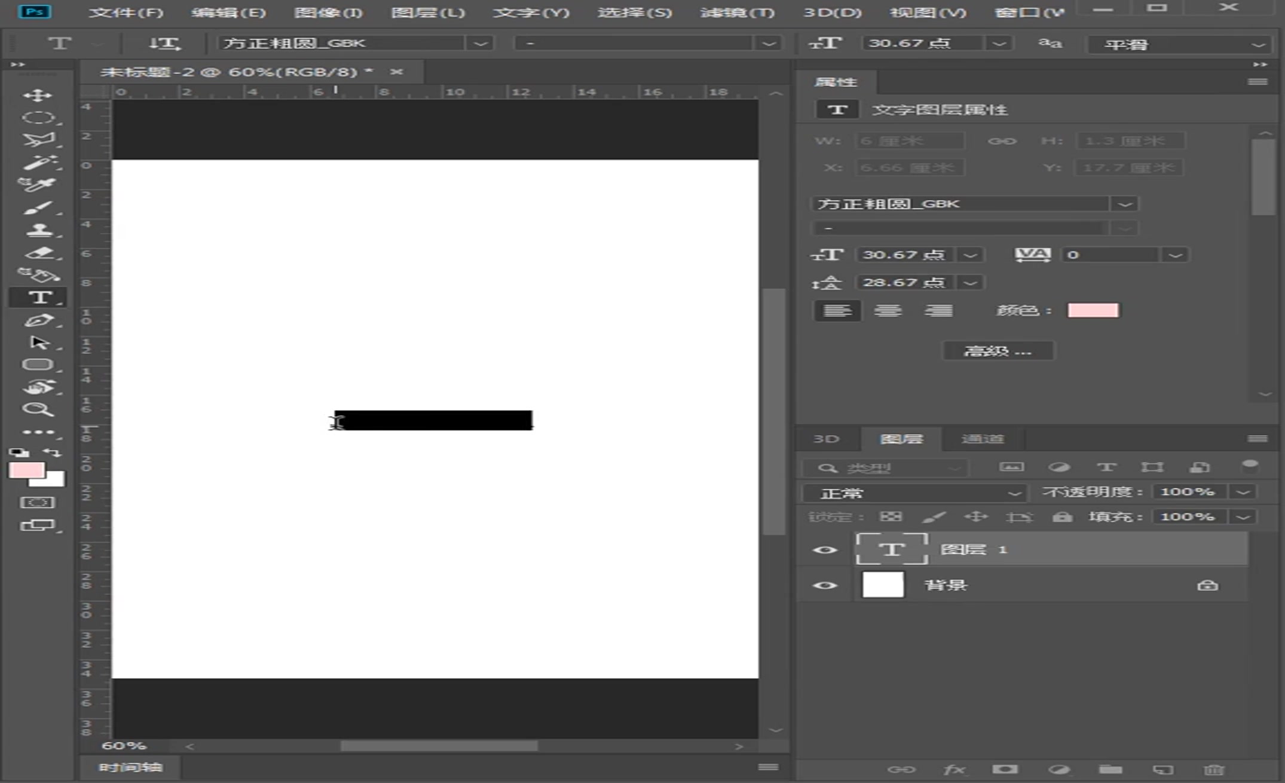Toggle adjustment layer filter
The height and width of the screenshot is (783, 1285).
click(x=1059, y=467)
